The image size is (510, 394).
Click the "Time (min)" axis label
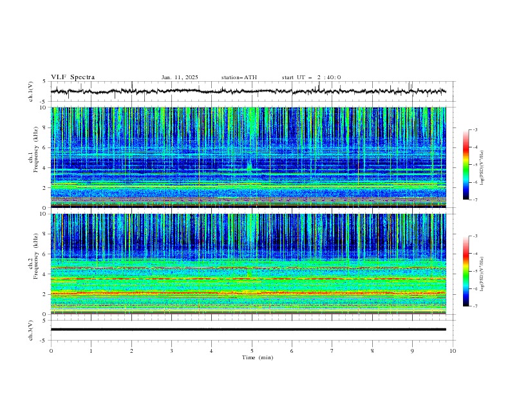pos(258,357)
